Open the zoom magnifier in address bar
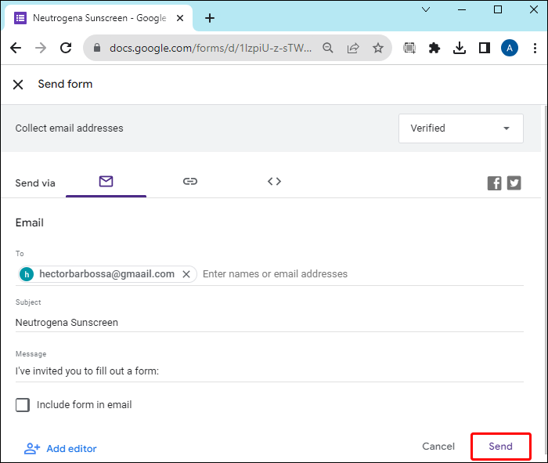Viewport: 548px width, 463px height. point(328,48)
